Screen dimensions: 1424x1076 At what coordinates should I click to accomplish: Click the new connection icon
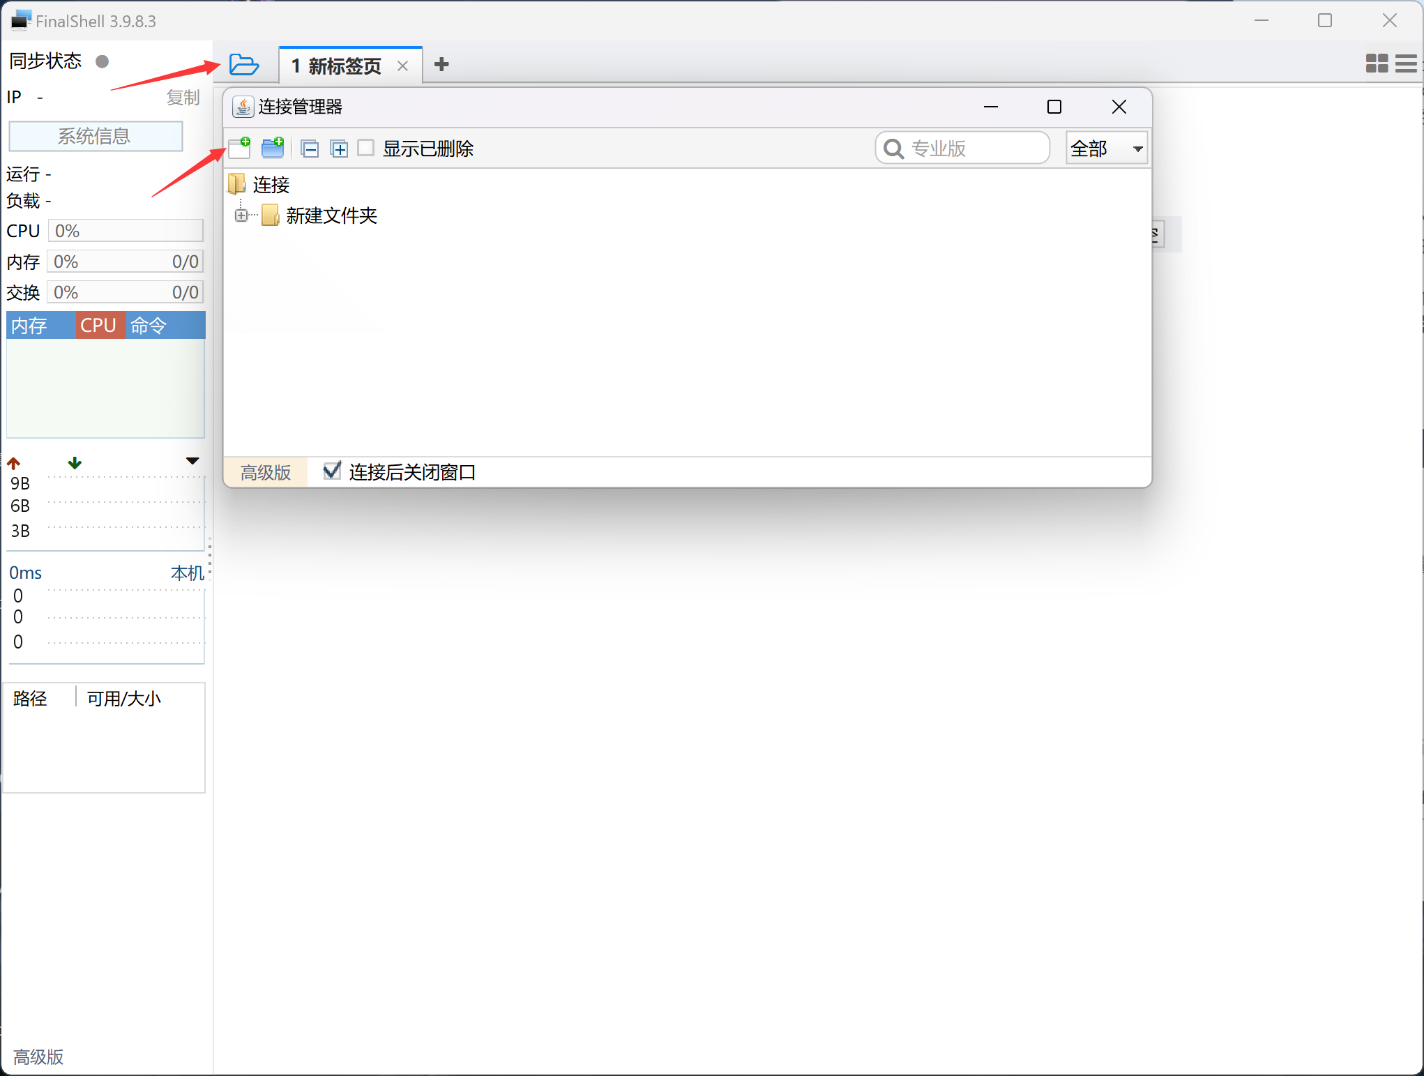[x=240, y=148]
